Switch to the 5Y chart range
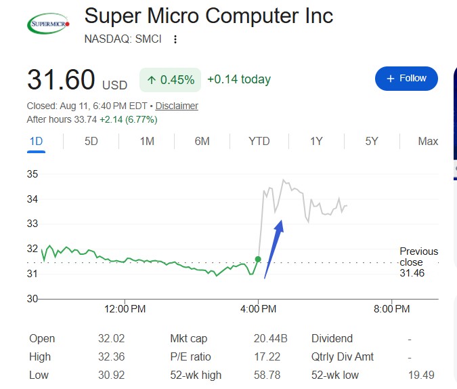Image resolution: width=457 pixels, height=389 pixels. (x=372, y=142)
